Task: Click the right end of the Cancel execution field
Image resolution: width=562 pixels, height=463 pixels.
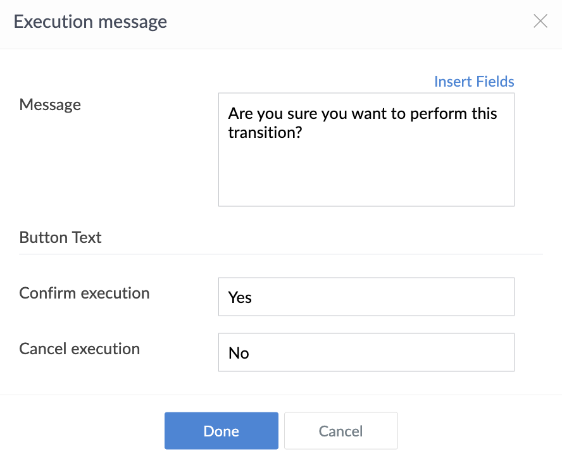Action: point(503,352)
